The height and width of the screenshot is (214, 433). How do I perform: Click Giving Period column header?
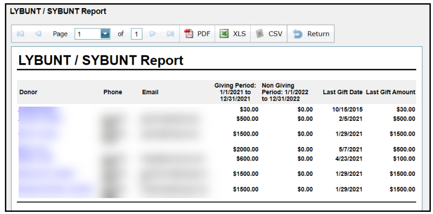(x=235, y=92)
